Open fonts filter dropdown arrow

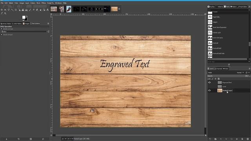pos(249,10)
